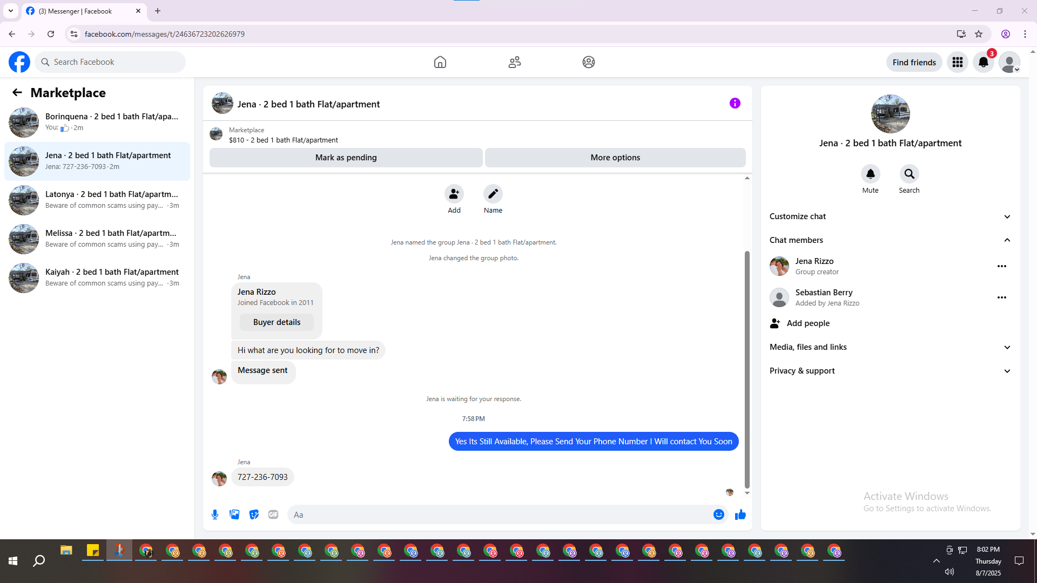This screenshot has width=1037, height=583.
Task: Bookmark this page with the star icon
Action: point(979,34)
